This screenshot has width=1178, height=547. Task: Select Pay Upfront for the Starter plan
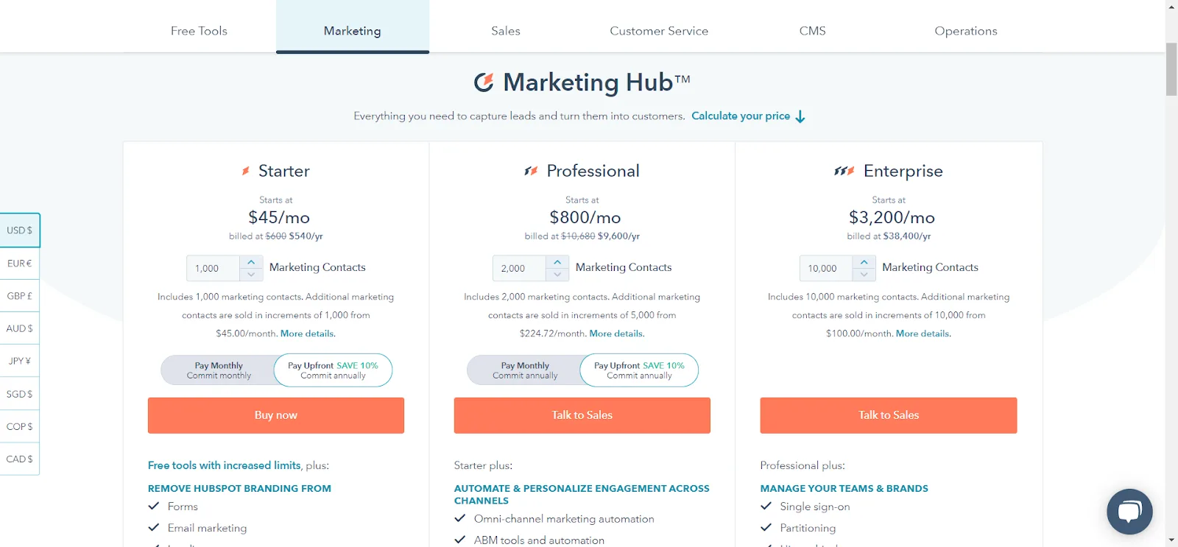333,370
